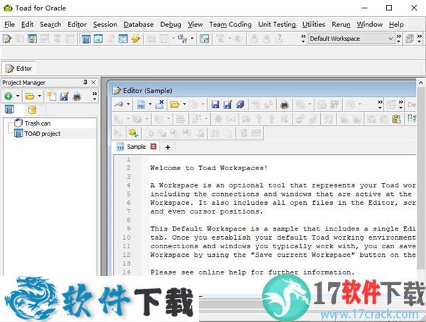Click the printer icon in Project Manager toolbar
The width and height of the screenshot is (426, 322).
[x=77, y=96]
